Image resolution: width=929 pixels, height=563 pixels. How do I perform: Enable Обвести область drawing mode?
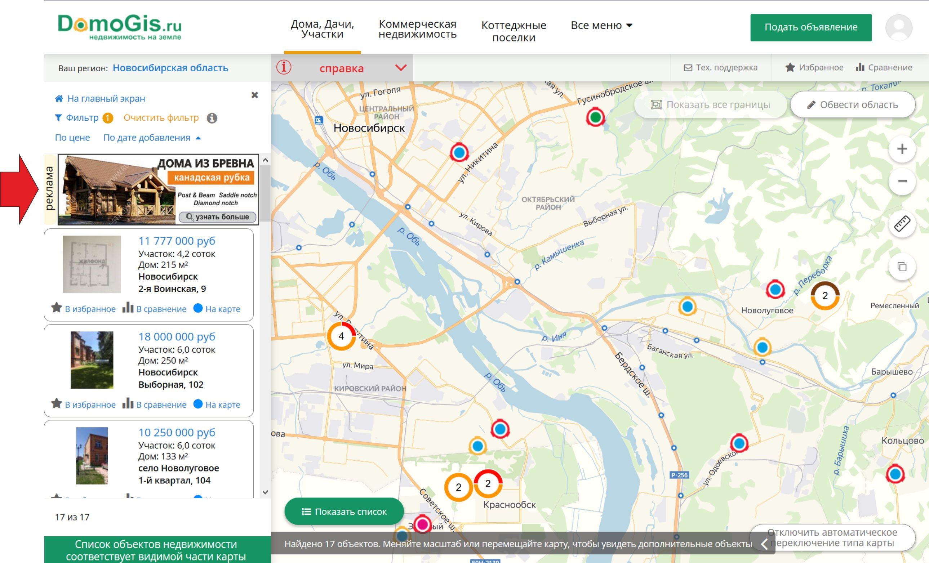[853, 105]
